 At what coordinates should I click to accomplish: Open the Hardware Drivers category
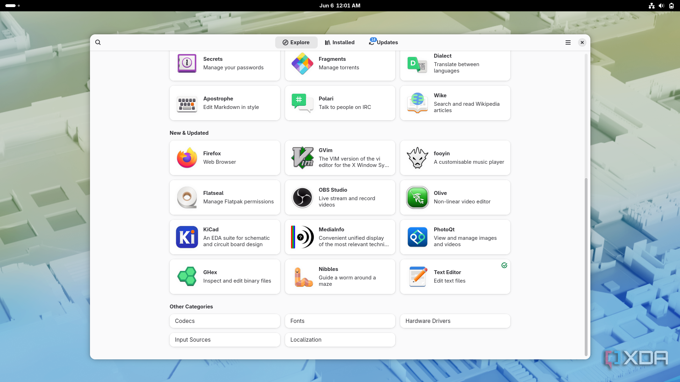[x=455, y=321]
